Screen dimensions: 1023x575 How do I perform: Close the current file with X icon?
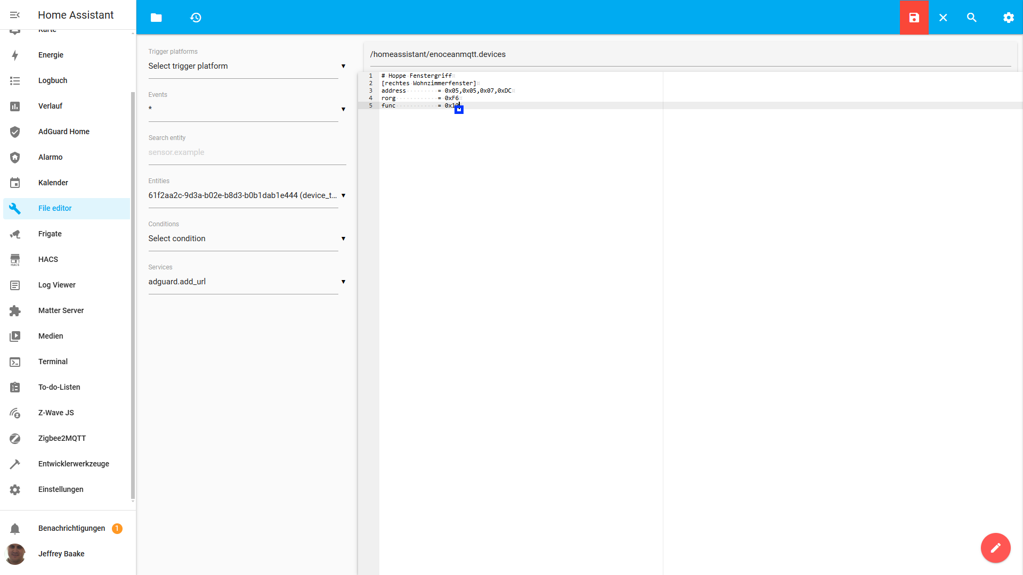coord(943,18)
